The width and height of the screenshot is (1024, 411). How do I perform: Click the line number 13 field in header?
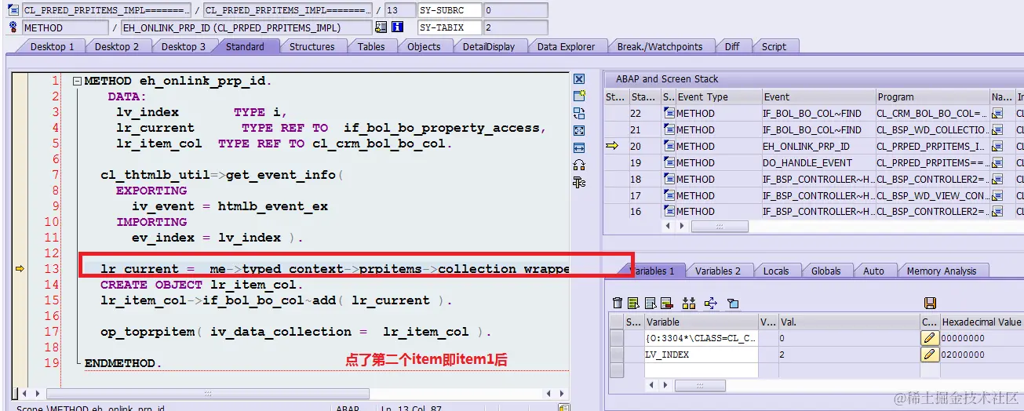tap(399, 11)
